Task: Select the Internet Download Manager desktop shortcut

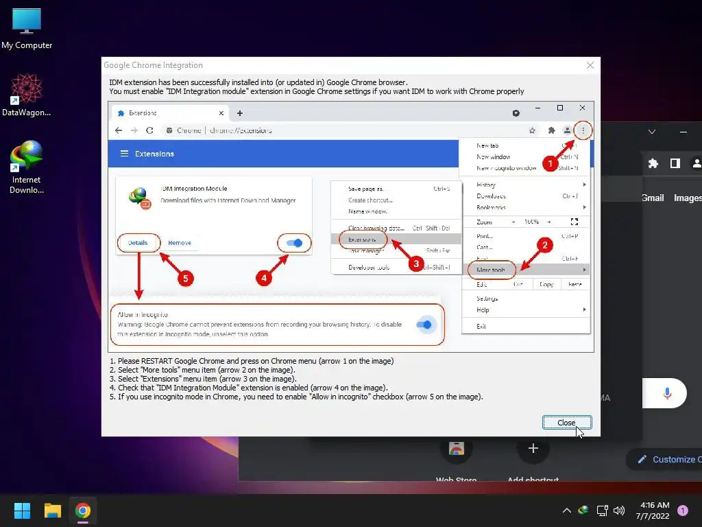Action: (27, 167)
